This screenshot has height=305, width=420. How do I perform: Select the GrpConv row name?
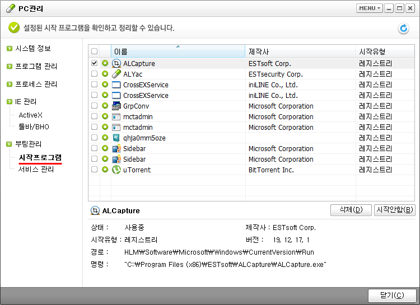(x=136, y=106)
